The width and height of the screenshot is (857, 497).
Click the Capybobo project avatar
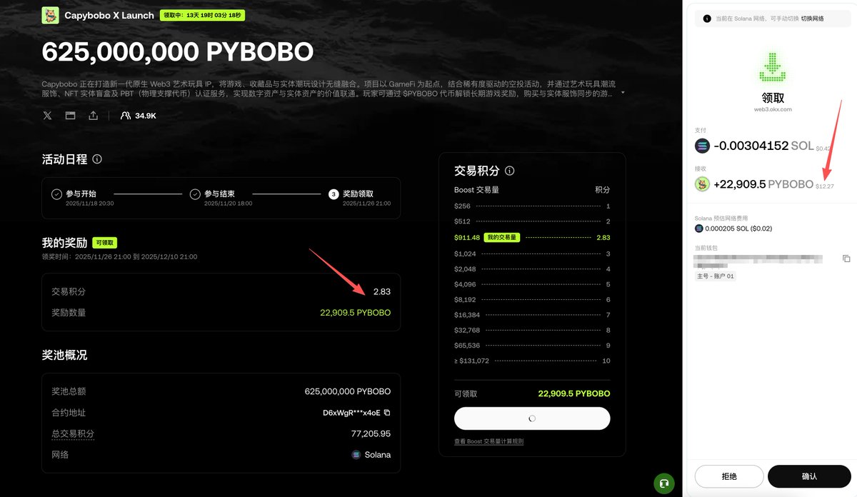(x=51, y=15)
